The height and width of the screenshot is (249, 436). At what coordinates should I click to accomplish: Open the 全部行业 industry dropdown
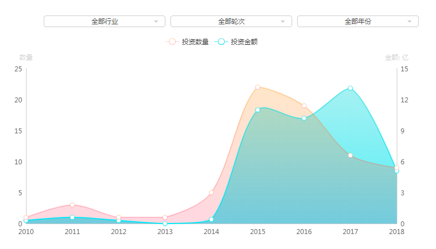(105, 22)
